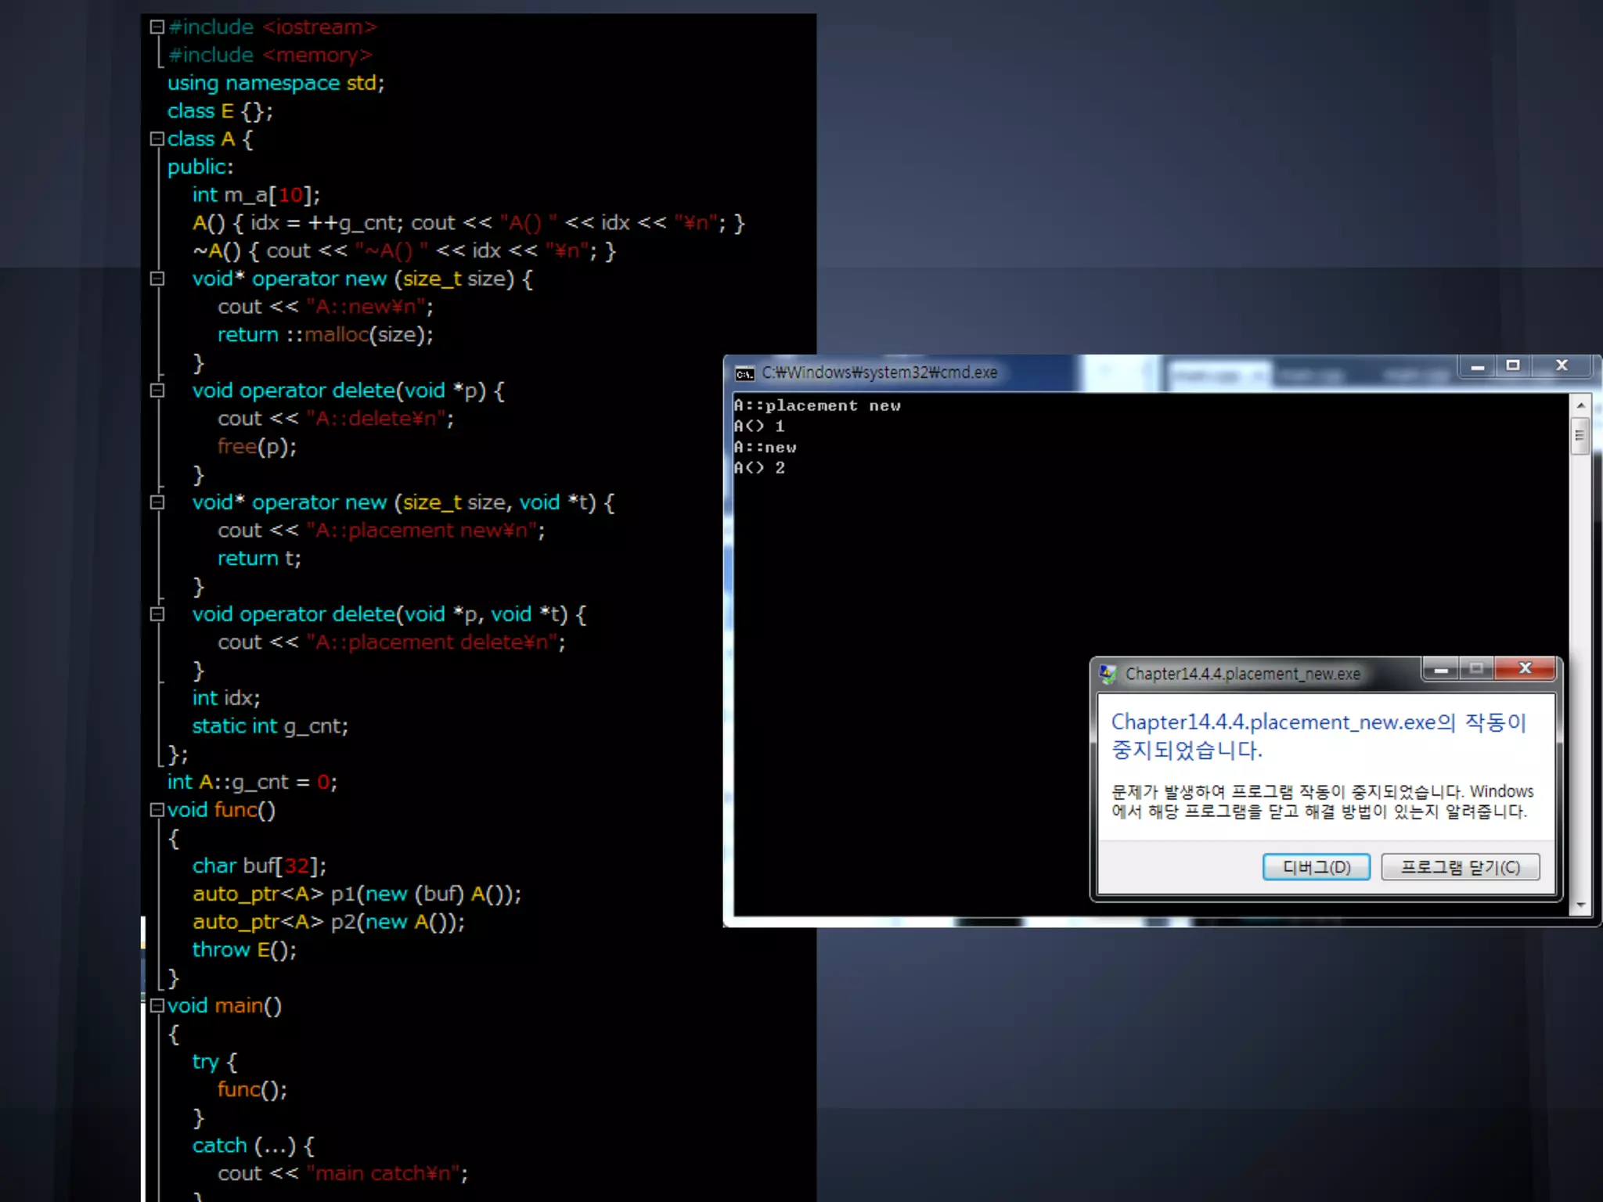Collapse placement operator new fold marker

point(157,502)
